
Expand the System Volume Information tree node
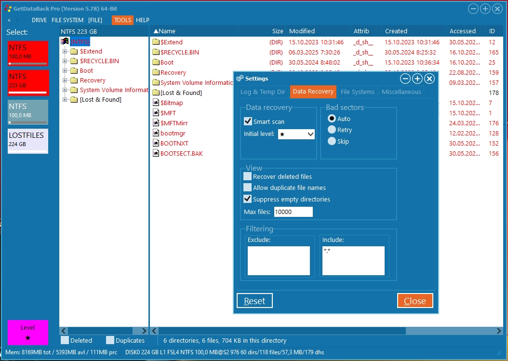(x=65, y=90)
